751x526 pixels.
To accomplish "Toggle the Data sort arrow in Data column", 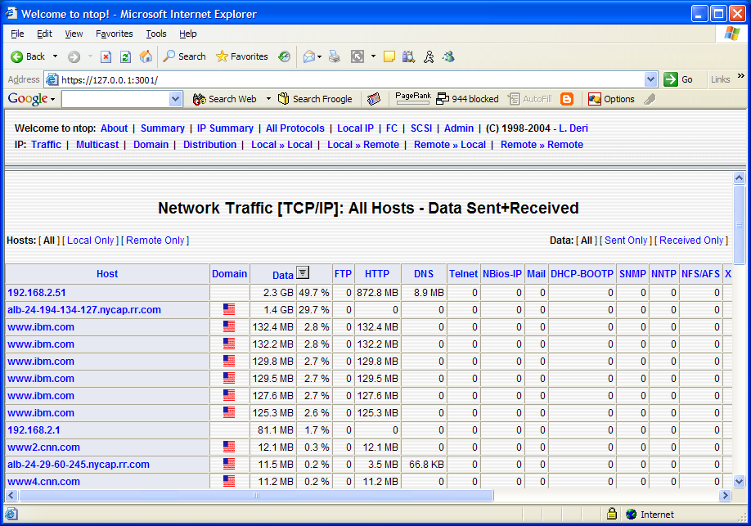I will point(301,273).
